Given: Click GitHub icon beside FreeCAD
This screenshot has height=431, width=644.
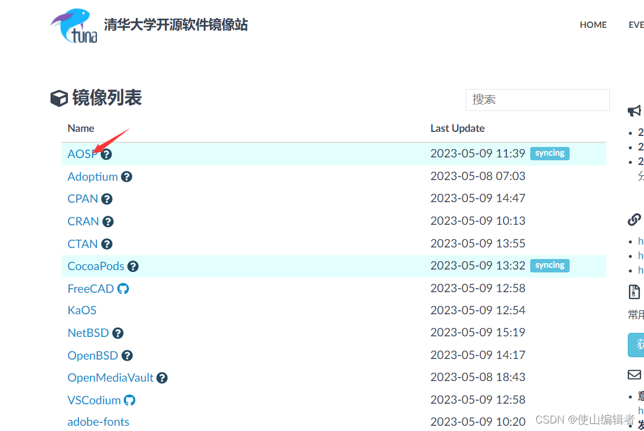Looking at the screenshot, I should click(x=123, y=289).
